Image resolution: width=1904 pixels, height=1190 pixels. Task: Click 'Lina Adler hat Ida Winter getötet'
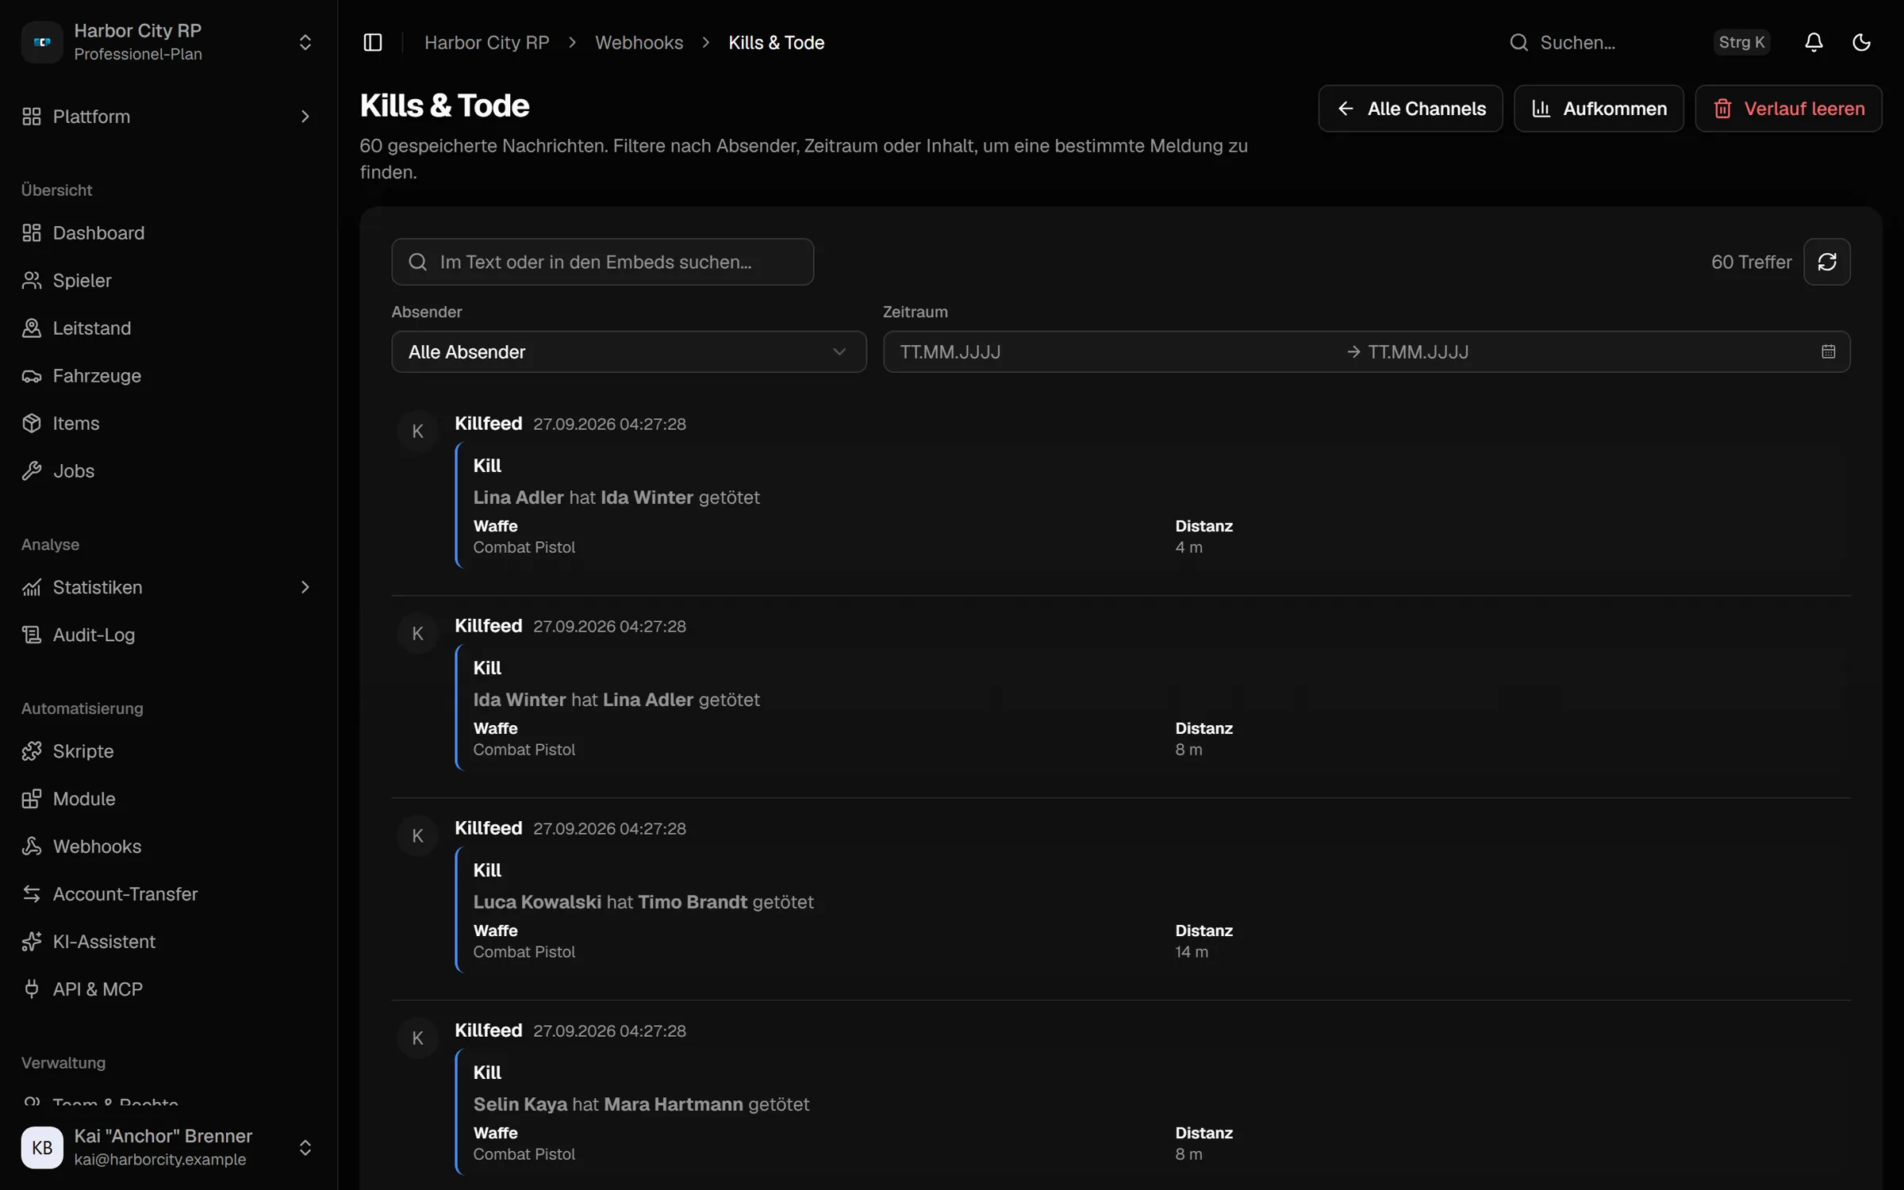pos(616,497)
